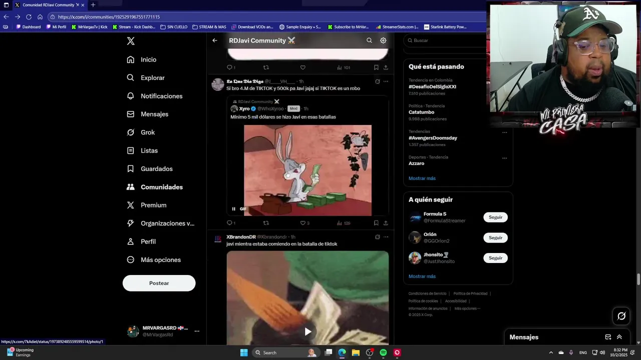Viewport: 641px width, 360px height.
Task: Open SIN CUELLO bookmarks folder
Action: pyautogui.click(x=174, y=27)
